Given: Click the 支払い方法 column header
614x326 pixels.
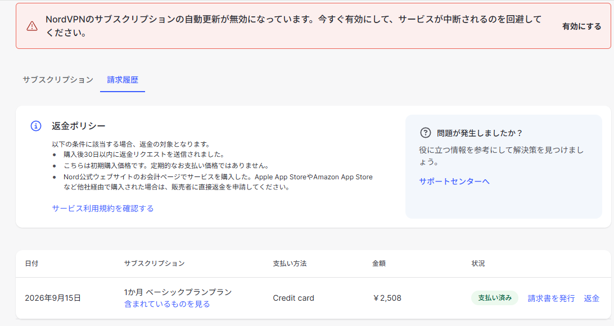Looking at the screenshot, I should pyautogui.click(x=290, y=264).
